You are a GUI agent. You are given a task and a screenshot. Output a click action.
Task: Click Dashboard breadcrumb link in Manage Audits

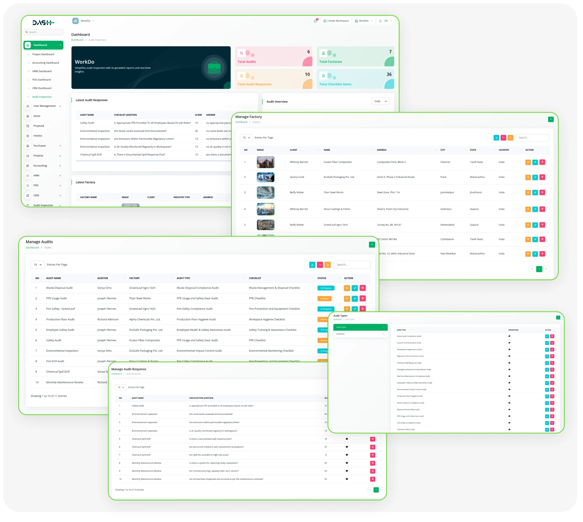(x=32, y=248)
